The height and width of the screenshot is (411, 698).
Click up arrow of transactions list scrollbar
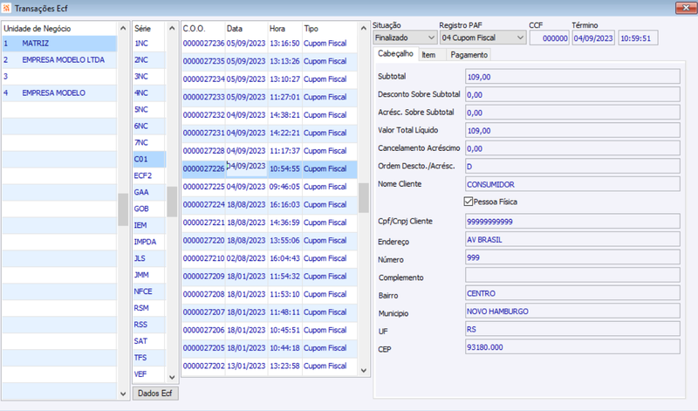point(363,28)
